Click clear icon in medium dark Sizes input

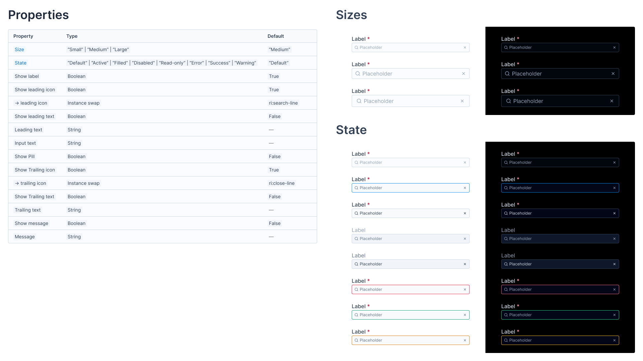tap(613, 74)
